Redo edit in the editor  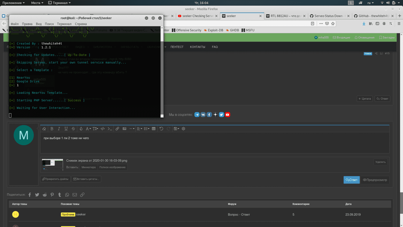pos(169,129)
